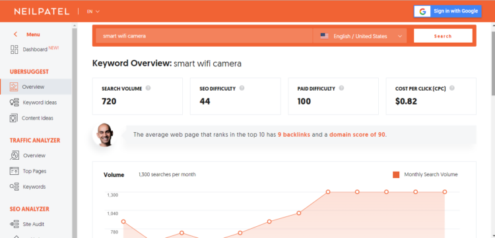
Task: Click the SEO Difficulty value 44
Action: tap(205, 101)
